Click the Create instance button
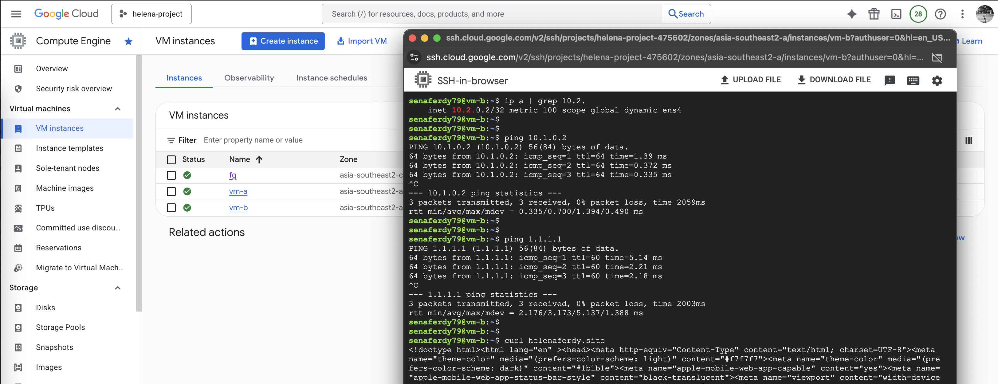This screenshot has height=384, width=998. [283, 41]
